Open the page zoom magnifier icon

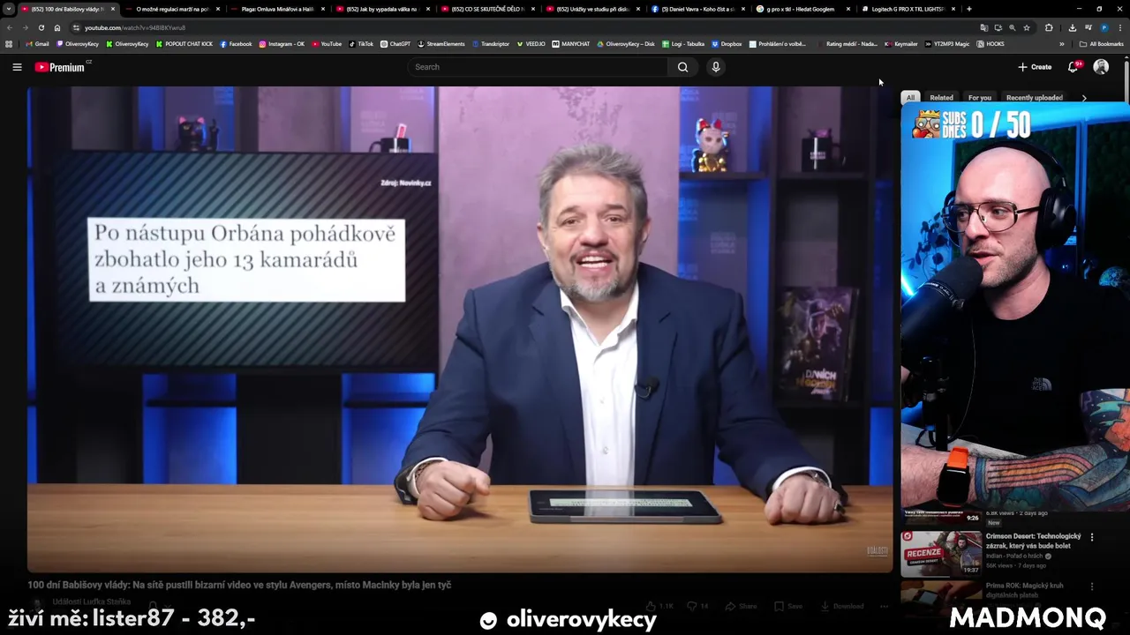point(1013,27)
